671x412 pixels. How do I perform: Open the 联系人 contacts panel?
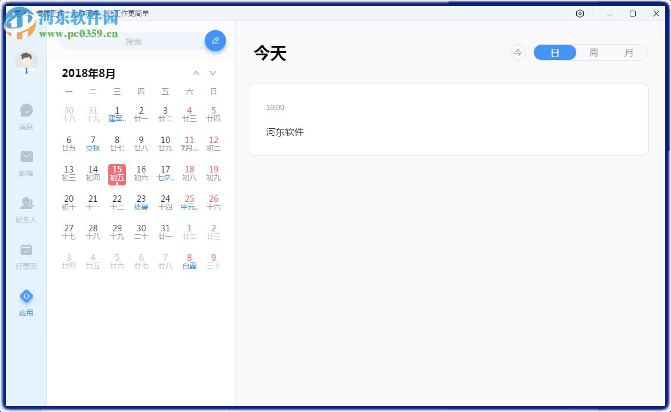26,210
